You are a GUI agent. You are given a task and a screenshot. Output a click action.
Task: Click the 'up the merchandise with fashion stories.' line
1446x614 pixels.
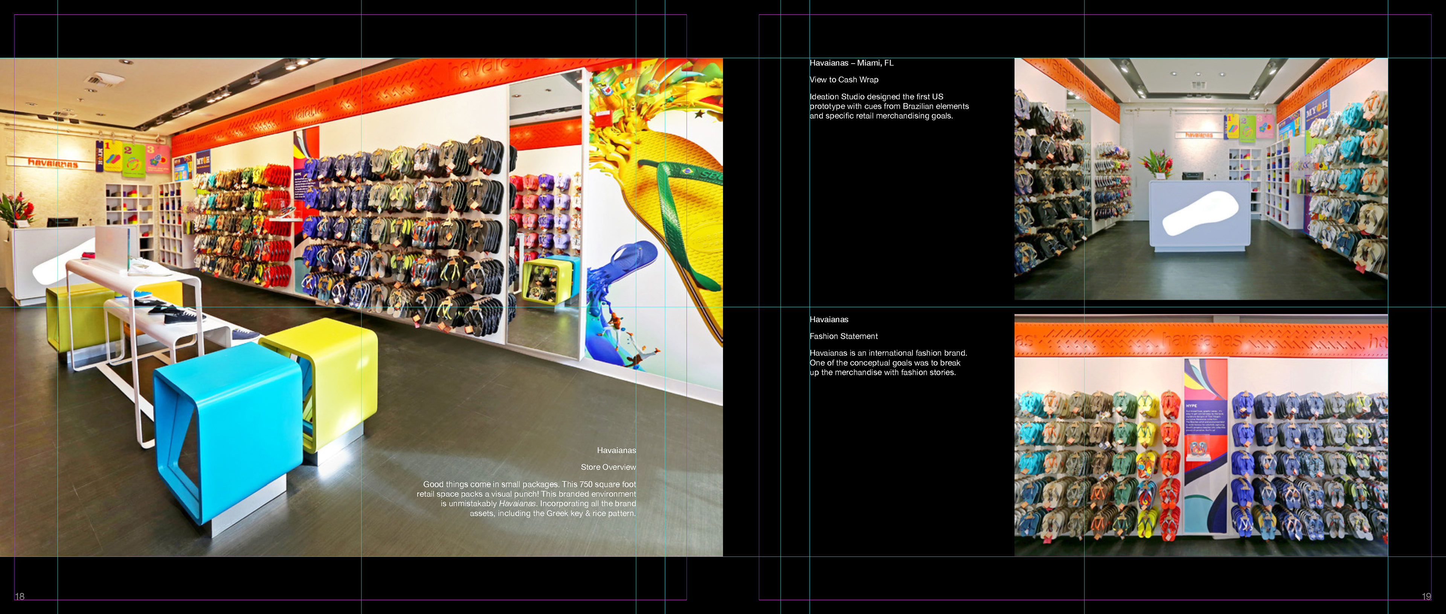[882, 372]
